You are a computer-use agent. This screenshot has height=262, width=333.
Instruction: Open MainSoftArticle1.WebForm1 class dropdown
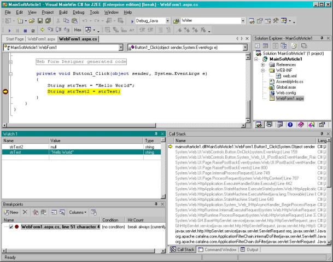(121, 48)
